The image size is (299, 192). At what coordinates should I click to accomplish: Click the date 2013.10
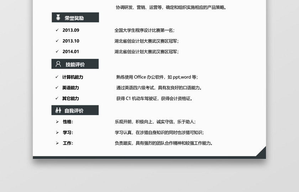(71, 41)
